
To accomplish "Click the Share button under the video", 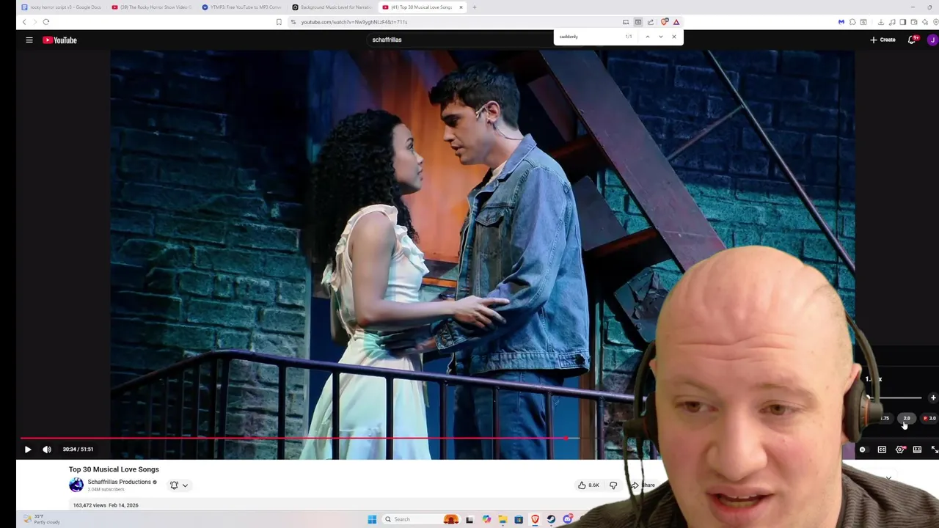I will [x=643, y=485].
